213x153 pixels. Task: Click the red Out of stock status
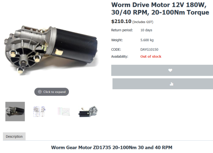tap(151, 56)
